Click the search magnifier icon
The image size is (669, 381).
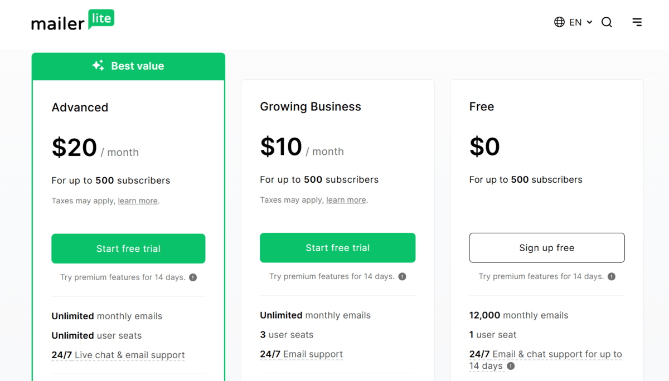pyautogui.click(x=607, y=22)
